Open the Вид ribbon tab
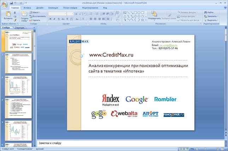Screen dimensions: 228x151 click(x=105, y=8)
